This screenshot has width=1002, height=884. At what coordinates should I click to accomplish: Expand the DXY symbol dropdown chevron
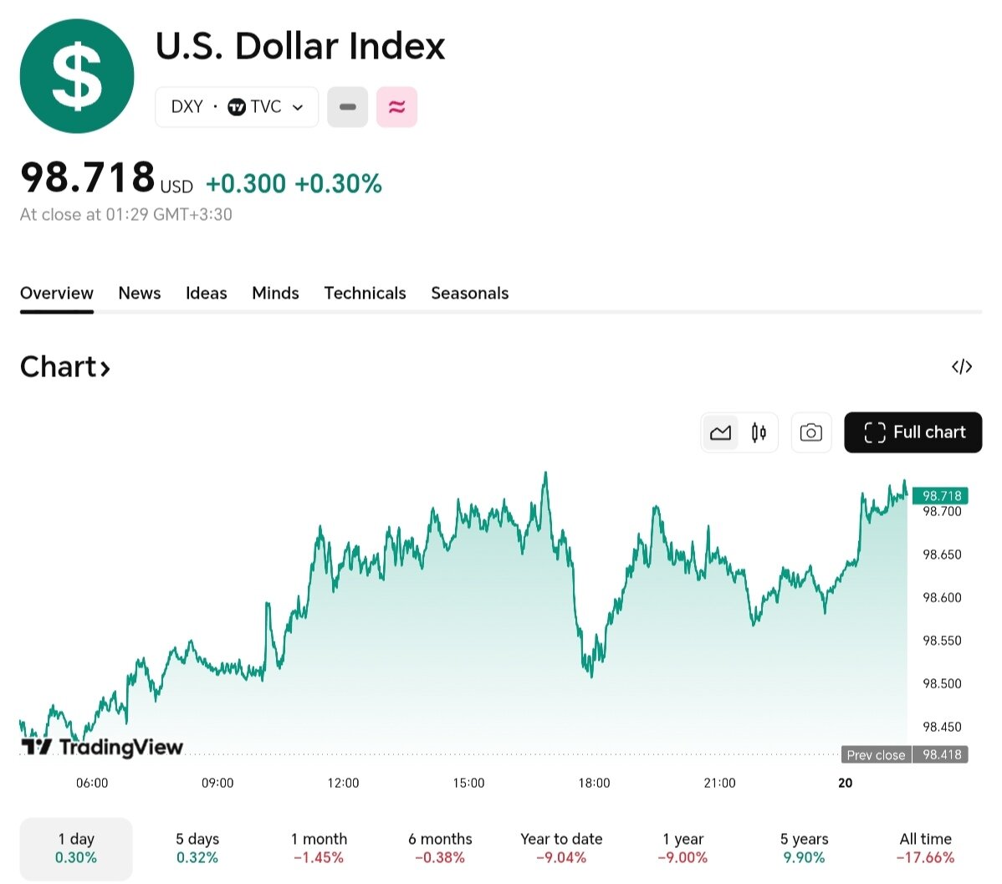pyautogui.click(x=298, y=107)
